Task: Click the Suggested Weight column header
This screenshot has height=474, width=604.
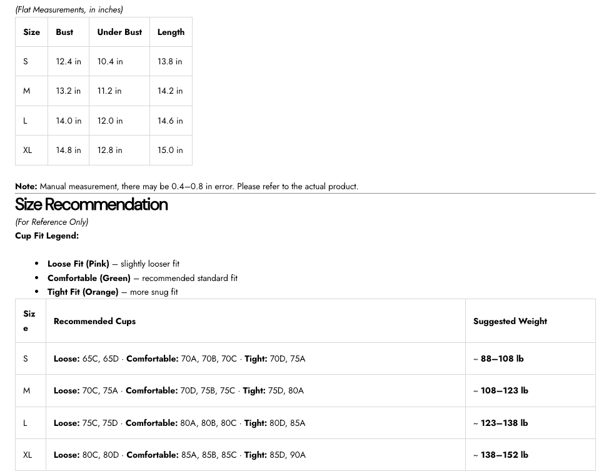Action: [x=510, y=321]
